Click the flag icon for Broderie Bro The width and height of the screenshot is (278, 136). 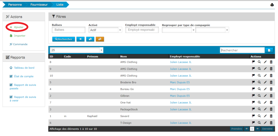click(253, 82)
